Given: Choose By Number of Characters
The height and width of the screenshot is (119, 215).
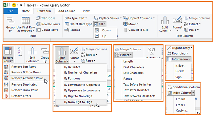Looking at the screenshot, I should (81, 72).
